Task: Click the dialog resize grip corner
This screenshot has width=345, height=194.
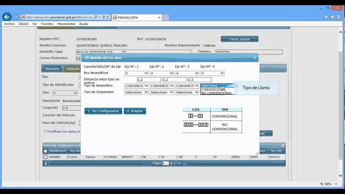Action: click(257, 153)
